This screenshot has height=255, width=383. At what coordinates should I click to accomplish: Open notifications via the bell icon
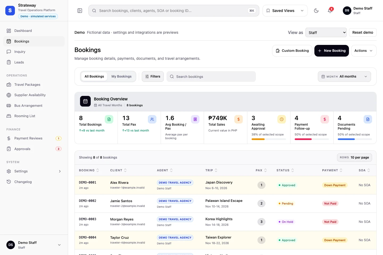[330, 11]
